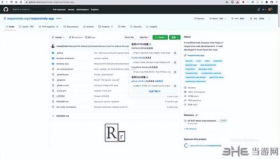Select the react topic tag
The image size is (280, 159).
tap(199, 61)
